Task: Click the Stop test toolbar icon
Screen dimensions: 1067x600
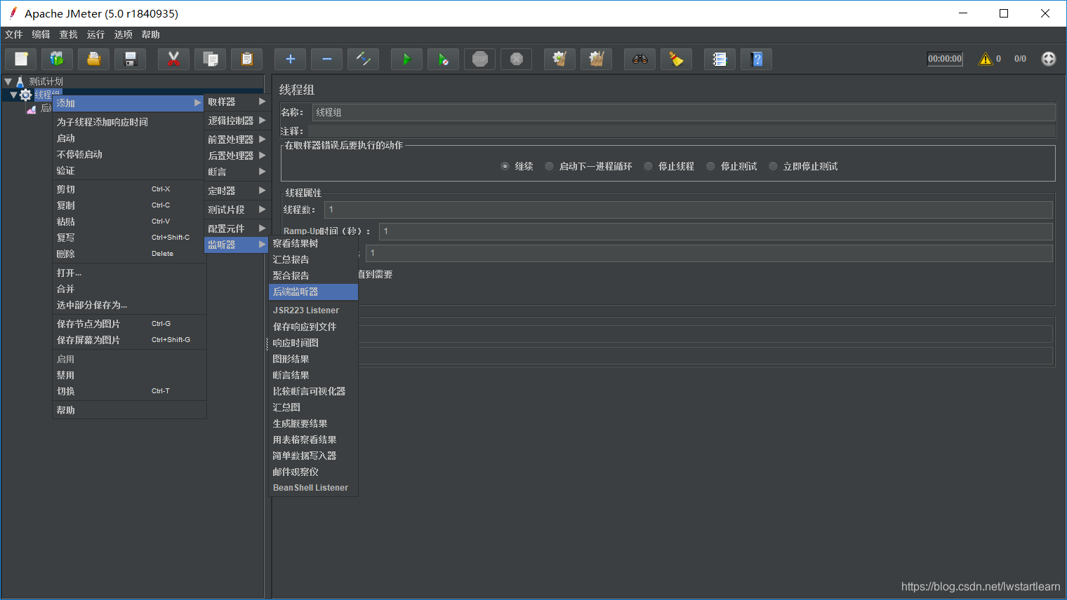Action: 480,60
